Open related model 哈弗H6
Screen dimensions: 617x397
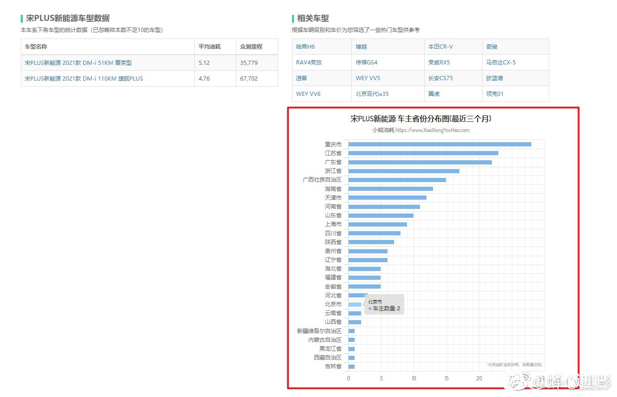tap(305, 47)
